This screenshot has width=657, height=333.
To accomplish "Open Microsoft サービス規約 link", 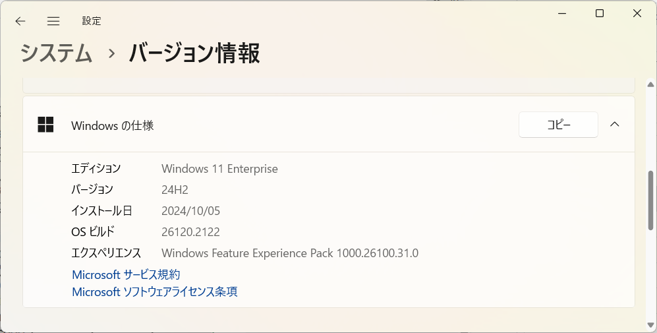I will coord(126,275).
